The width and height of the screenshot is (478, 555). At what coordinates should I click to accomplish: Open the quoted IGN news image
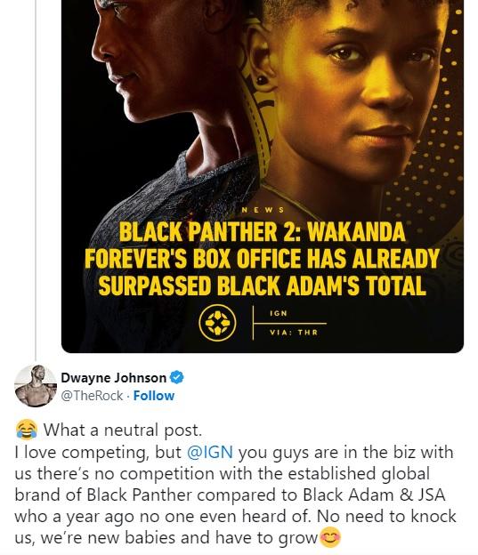(x=263, y=176)
